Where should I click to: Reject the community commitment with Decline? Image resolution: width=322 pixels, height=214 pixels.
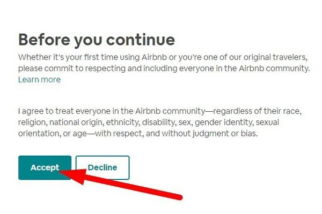(103, 167)
